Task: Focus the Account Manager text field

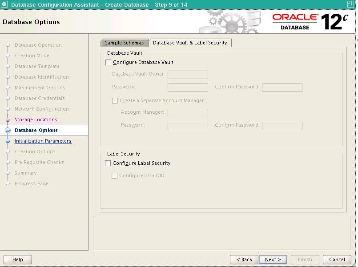Action: (188, 113)
